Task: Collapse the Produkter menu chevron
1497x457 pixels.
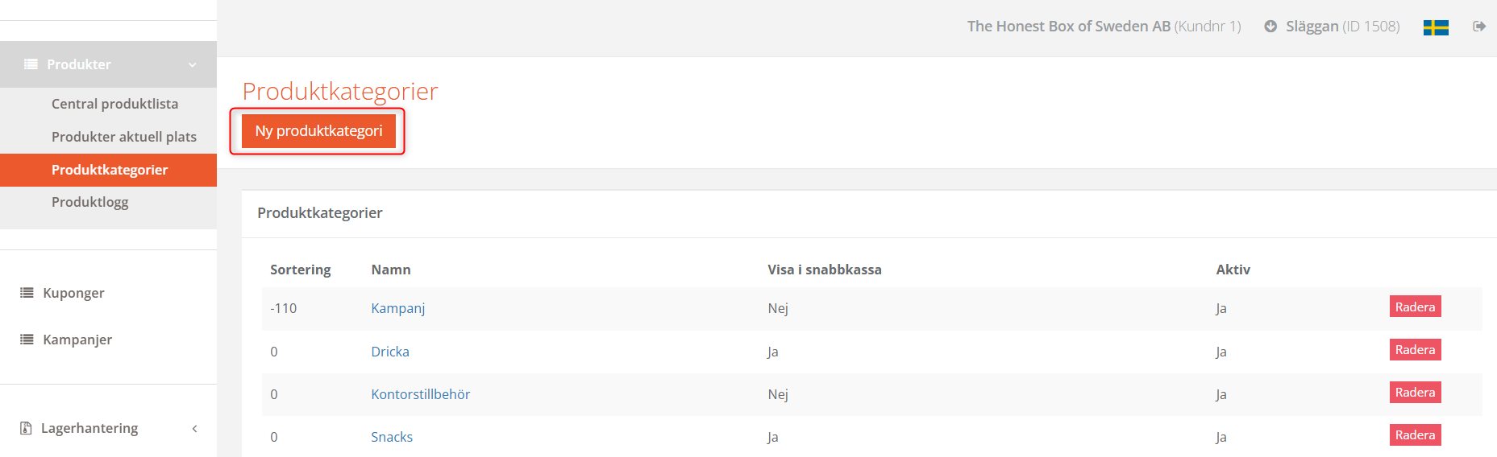Action: point(193,64)
